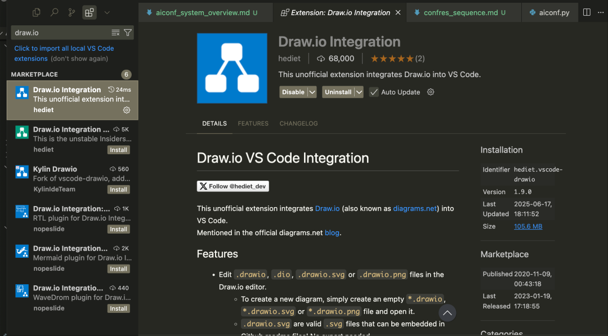Open editor more actions ellipsis
Screen dimensions: 608x336
pos(601,12)
